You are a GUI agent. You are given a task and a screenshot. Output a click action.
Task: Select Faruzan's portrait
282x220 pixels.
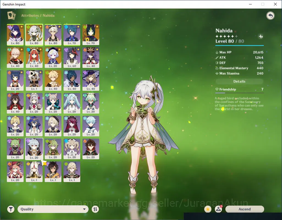72,103
